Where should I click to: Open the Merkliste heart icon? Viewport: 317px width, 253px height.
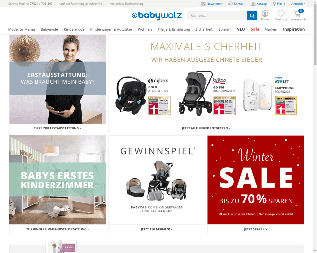pyautogui.click(x=281, y=14)
